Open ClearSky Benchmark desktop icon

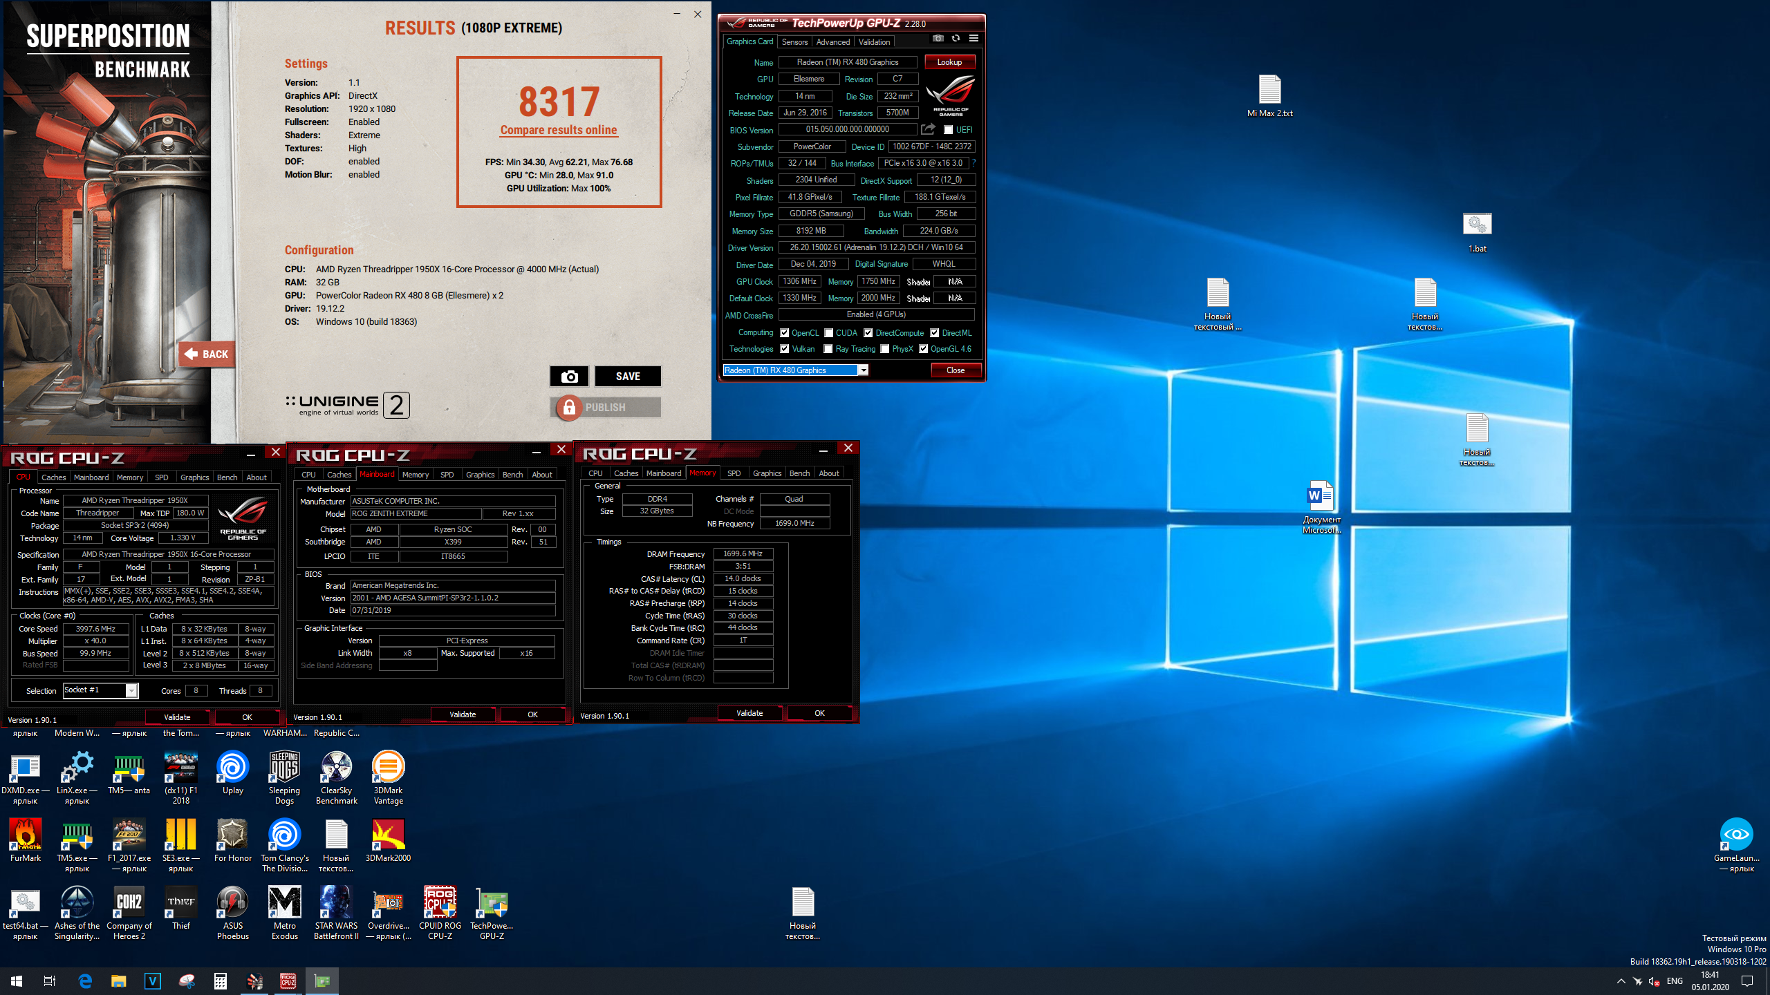[337, 777]
